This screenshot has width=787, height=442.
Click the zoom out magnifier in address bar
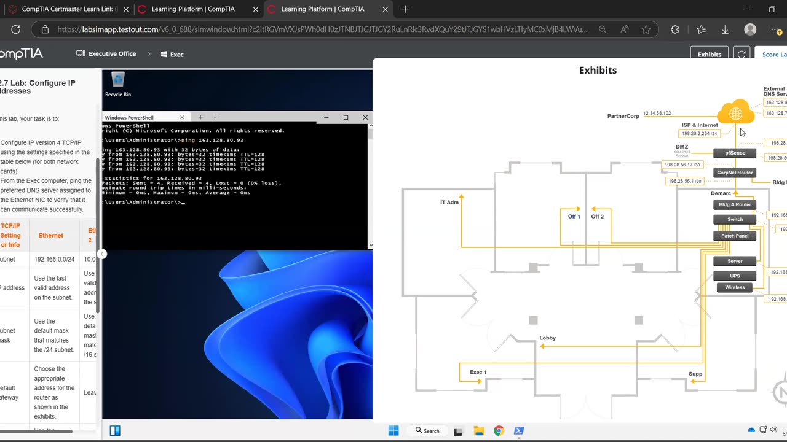[603, 29]
